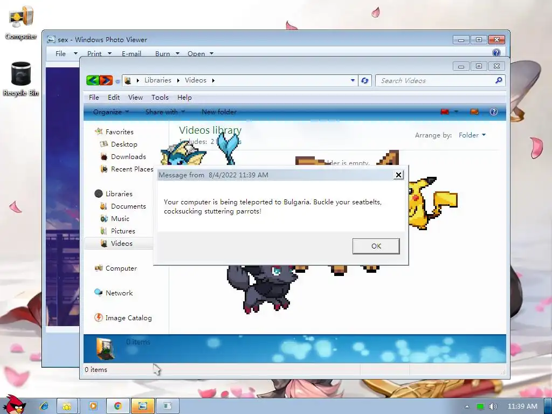Create a New folder
Image resolution: width=552 pixels, height=414 pixels.
[x=219, y=112]
